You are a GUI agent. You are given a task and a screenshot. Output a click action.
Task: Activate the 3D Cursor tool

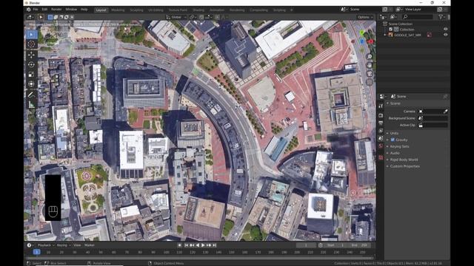pos(31,44)
